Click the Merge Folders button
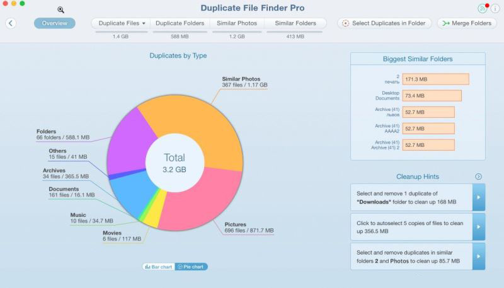The width and height of the screenshot is (504, 288). point(467,23)
